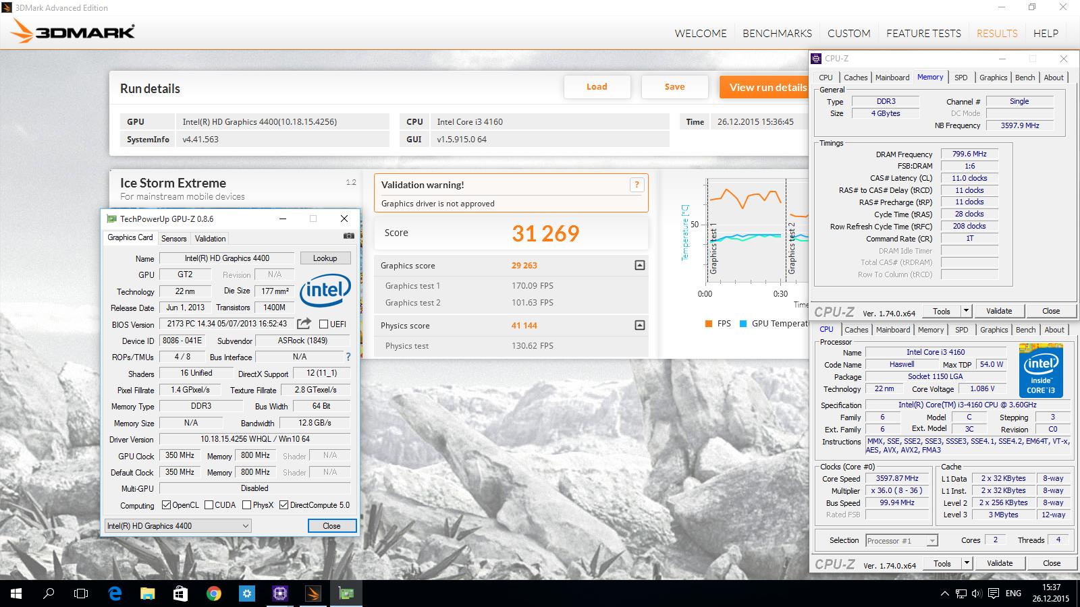This screenshot has height=607, width=1080.
Task: Click Validate in upper CPU-Z window
Action: (x=999, y=311)
